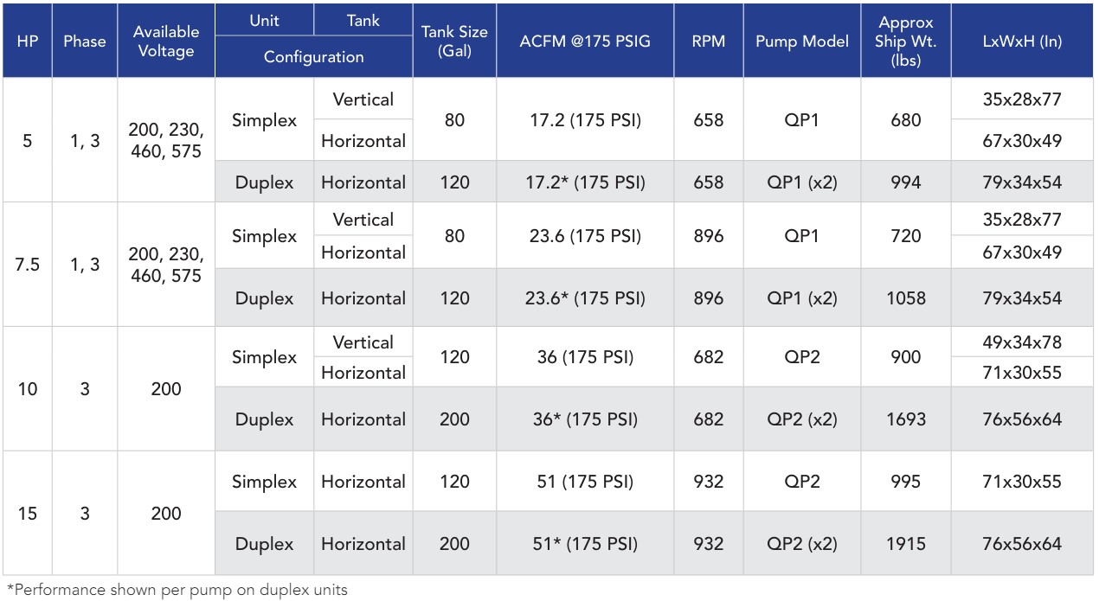Image resolution: width=1099 pixels, height=601 pixels.
Task: Click the duplex performance footnote text
Action: [x=177, y=590]
